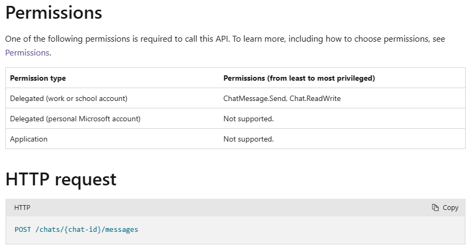Click ChatMessage.Send permission text
The image size is (471, 250).
click(x=255, y=99)
